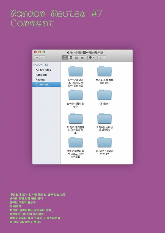Click the Forward navigation arrow
Image resolution: width=165 pixels, height=233 pixels.
coord(42,58)
